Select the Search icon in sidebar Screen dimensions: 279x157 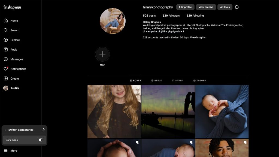click(5, 30)
